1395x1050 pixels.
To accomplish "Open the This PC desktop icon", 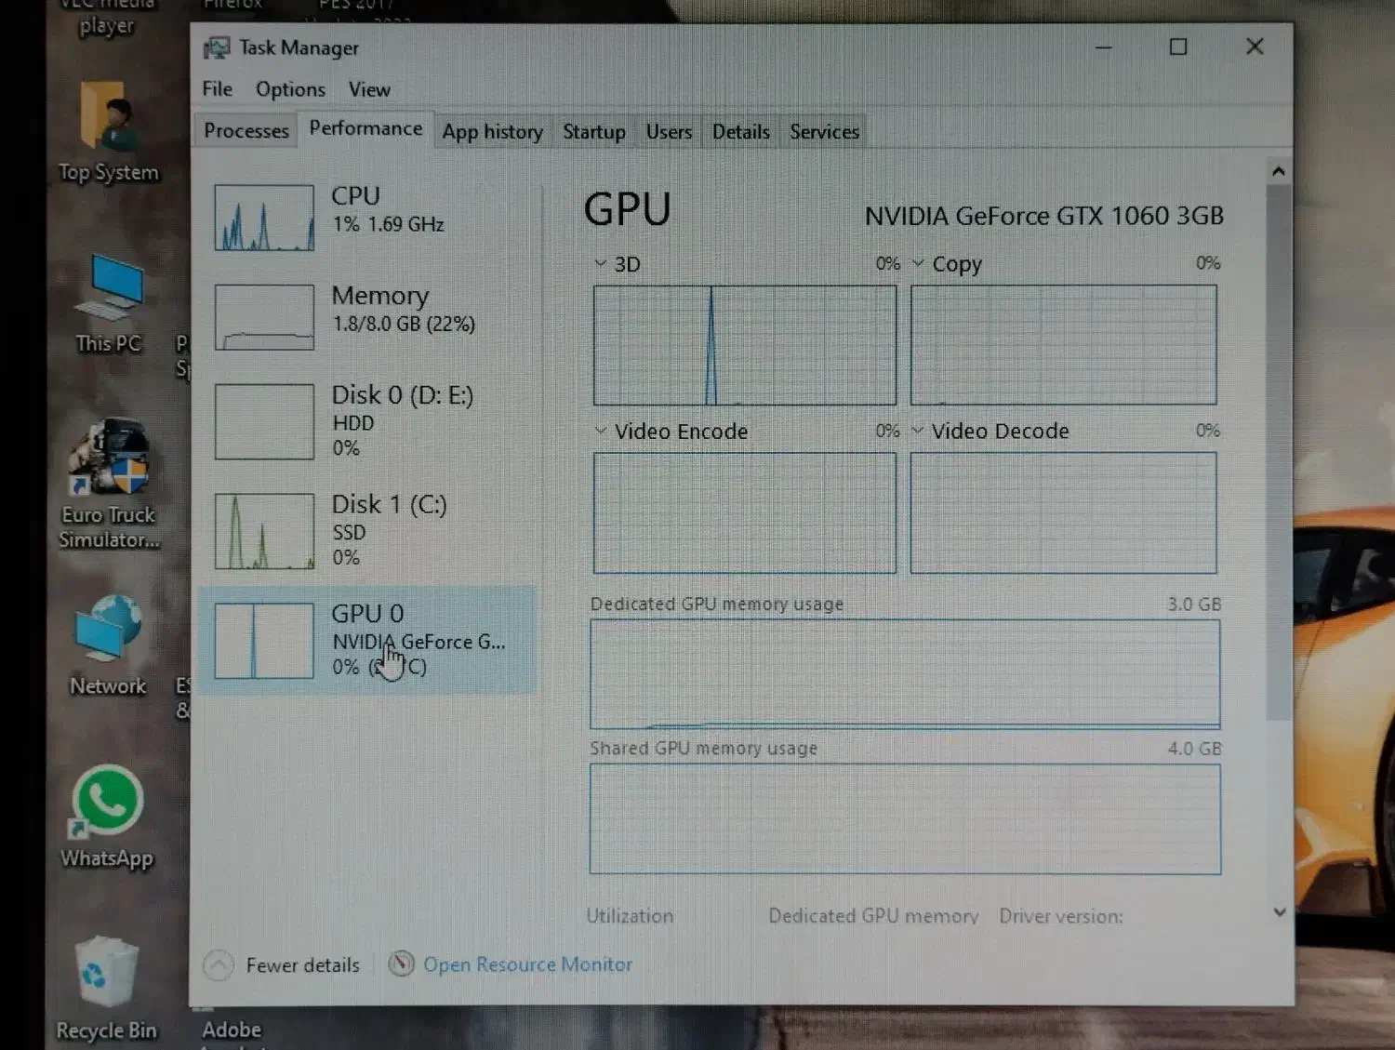I will pyautogui.click(x=109, y=295).
